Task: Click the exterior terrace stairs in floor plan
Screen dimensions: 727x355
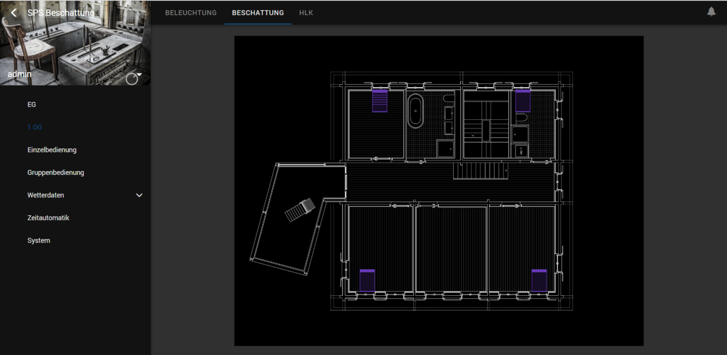Action: [300, 210]
